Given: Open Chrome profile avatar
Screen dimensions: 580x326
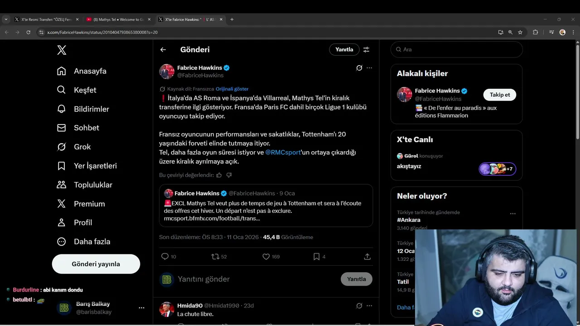Looking at the screenshot, I should point(562,32).
